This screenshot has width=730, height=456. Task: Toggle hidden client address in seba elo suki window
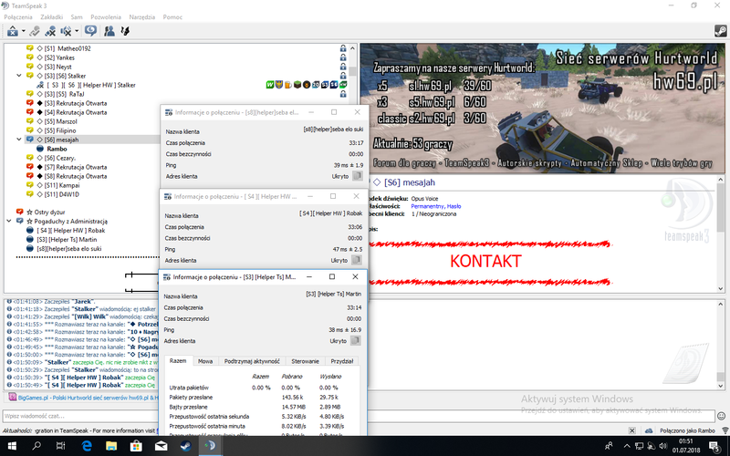pos(357,176)
